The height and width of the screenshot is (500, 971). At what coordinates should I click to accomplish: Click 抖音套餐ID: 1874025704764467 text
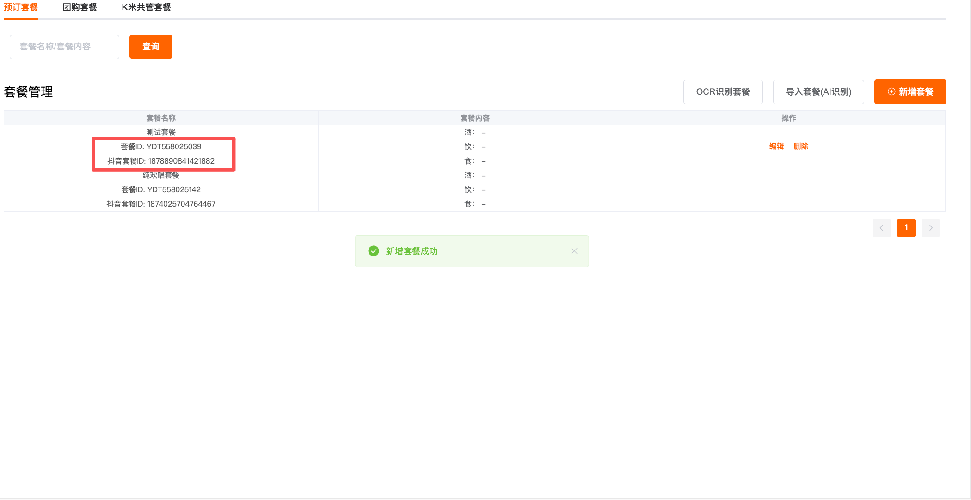[x=161, y=204]
